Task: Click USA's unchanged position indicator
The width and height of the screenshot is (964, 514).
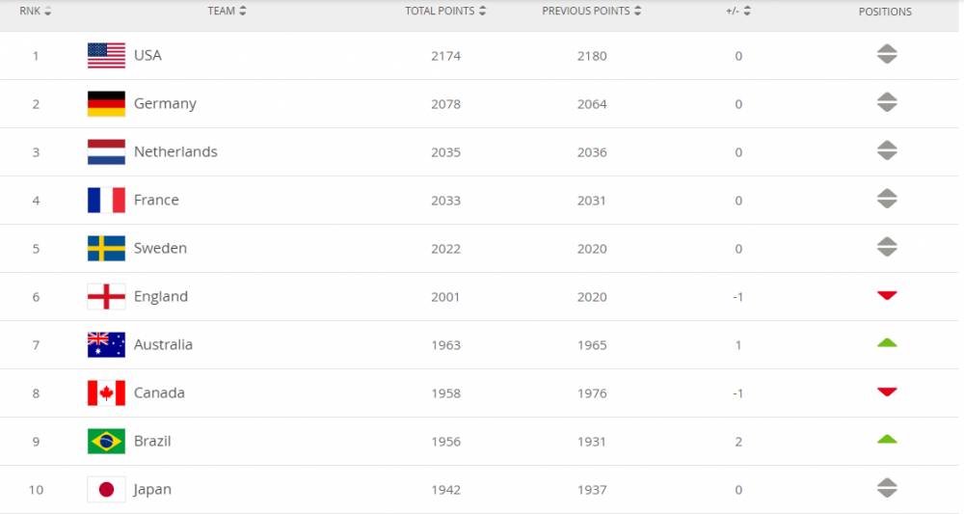Action: (887, 54)
